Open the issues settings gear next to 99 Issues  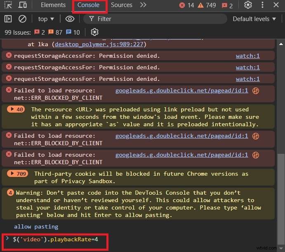(94, 32)
